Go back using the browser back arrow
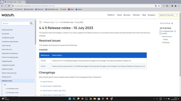 click(x=2, y=6)
